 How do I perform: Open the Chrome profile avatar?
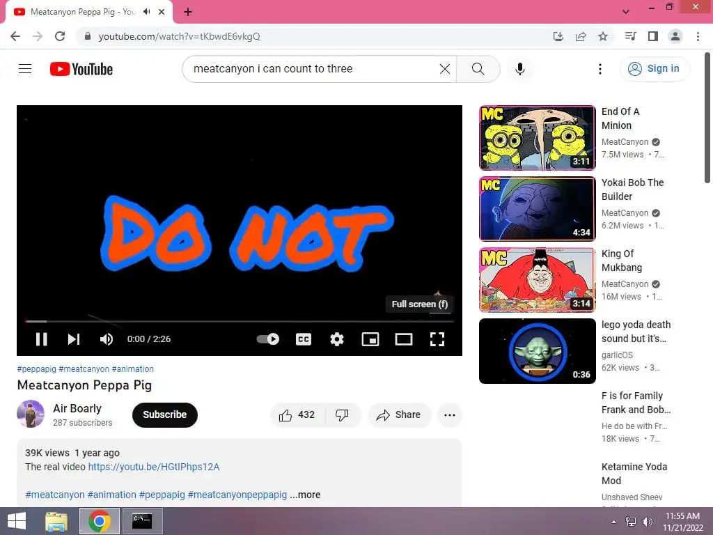coord(675,36)
